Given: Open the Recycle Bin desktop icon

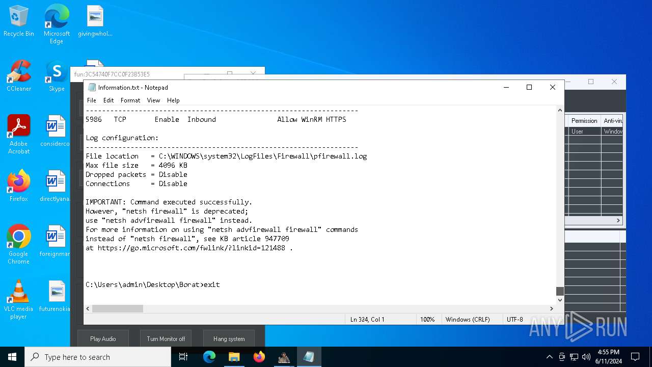Looking at the screenshot, I should tap(19, 21).
